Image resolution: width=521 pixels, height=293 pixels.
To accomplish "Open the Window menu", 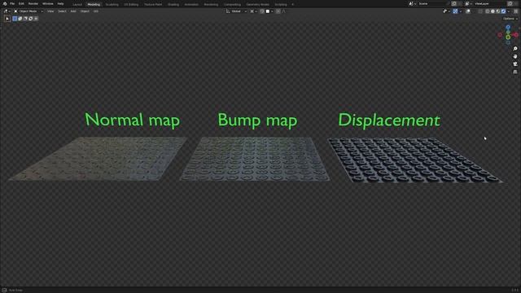I will (x=47, y=3).
